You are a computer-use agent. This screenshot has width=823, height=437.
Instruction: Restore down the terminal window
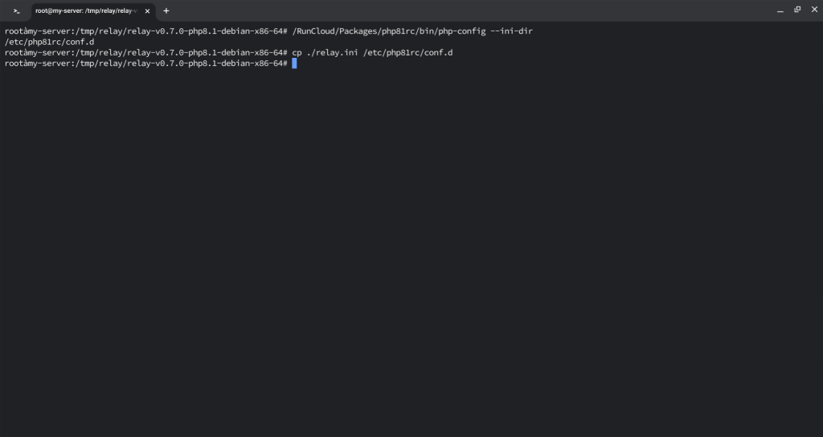tap(797, 10)
